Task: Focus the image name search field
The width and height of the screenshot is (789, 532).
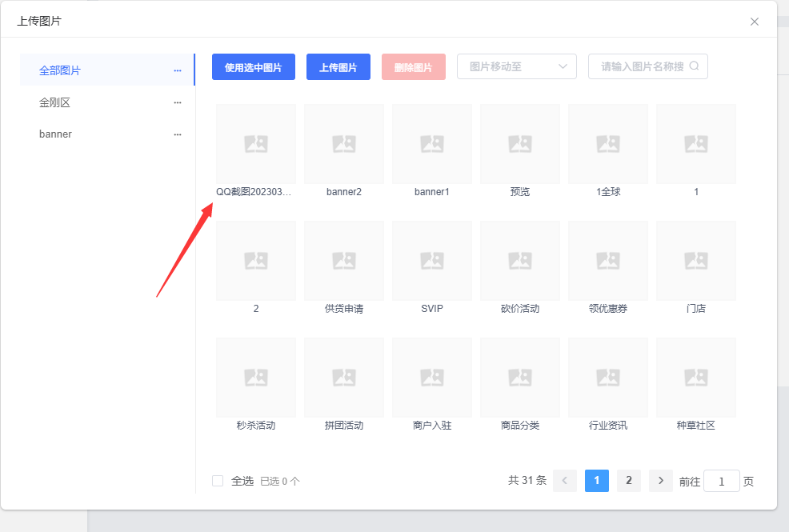Action: tap(647, 66)
